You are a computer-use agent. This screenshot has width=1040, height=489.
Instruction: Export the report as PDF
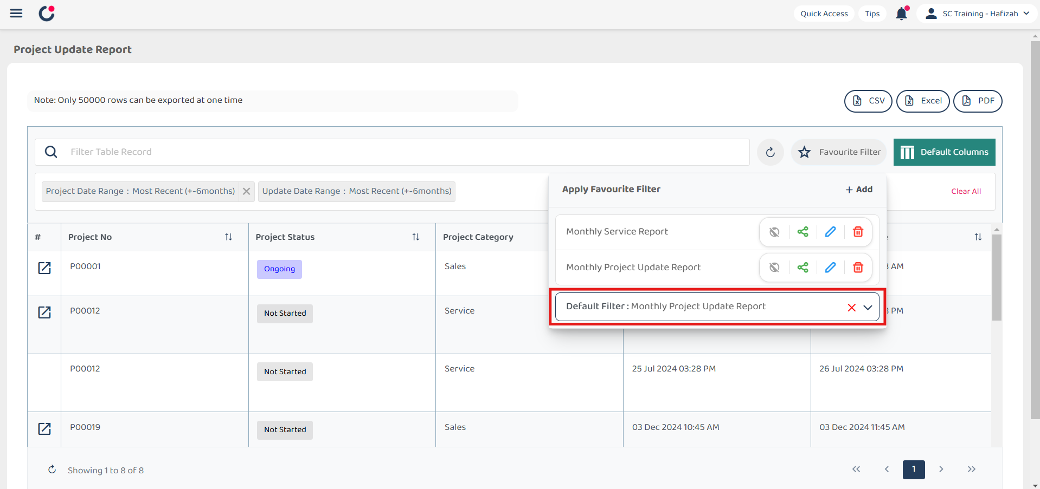pyautogui.click(x=978, y=101)
